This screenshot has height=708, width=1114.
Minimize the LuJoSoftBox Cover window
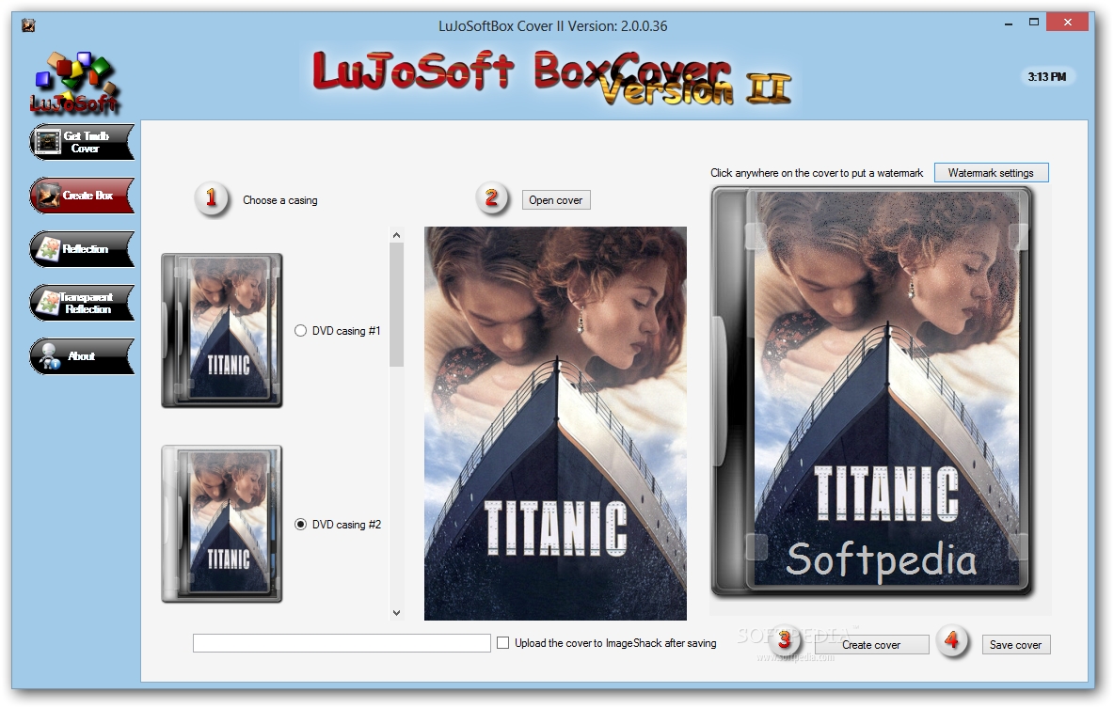click(1008, 24)
